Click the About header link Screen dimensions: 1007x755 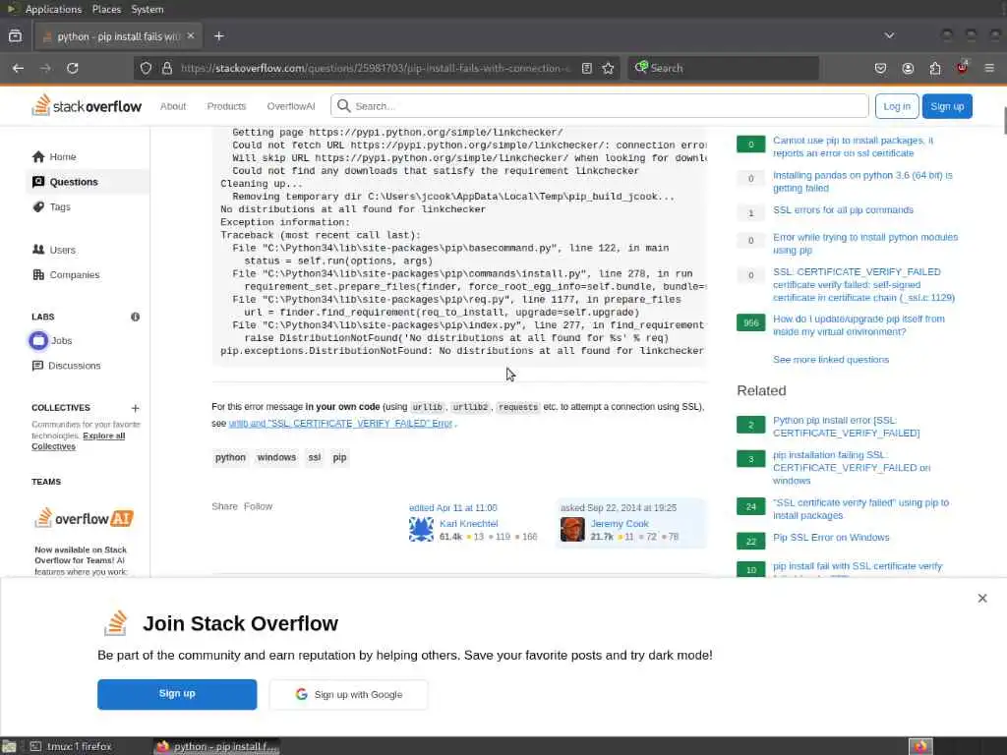(173, 106)
